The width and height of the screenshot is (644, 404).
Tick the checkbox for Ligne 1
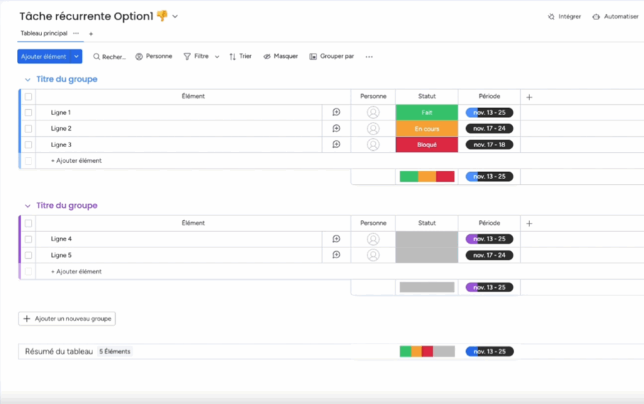coord(28,112)
